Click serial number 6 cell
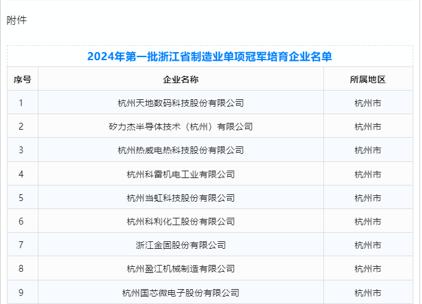 coord(21,221)
